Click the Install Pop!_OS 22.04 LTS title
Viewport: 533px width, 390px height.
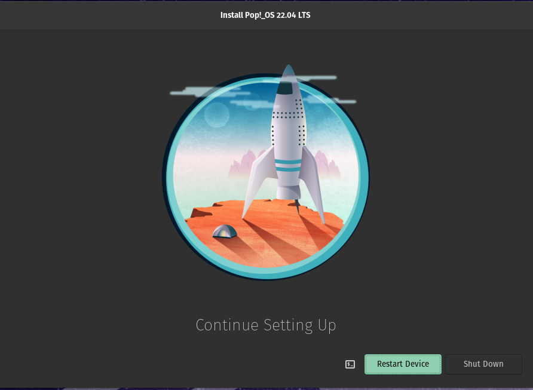coord(265,15)
